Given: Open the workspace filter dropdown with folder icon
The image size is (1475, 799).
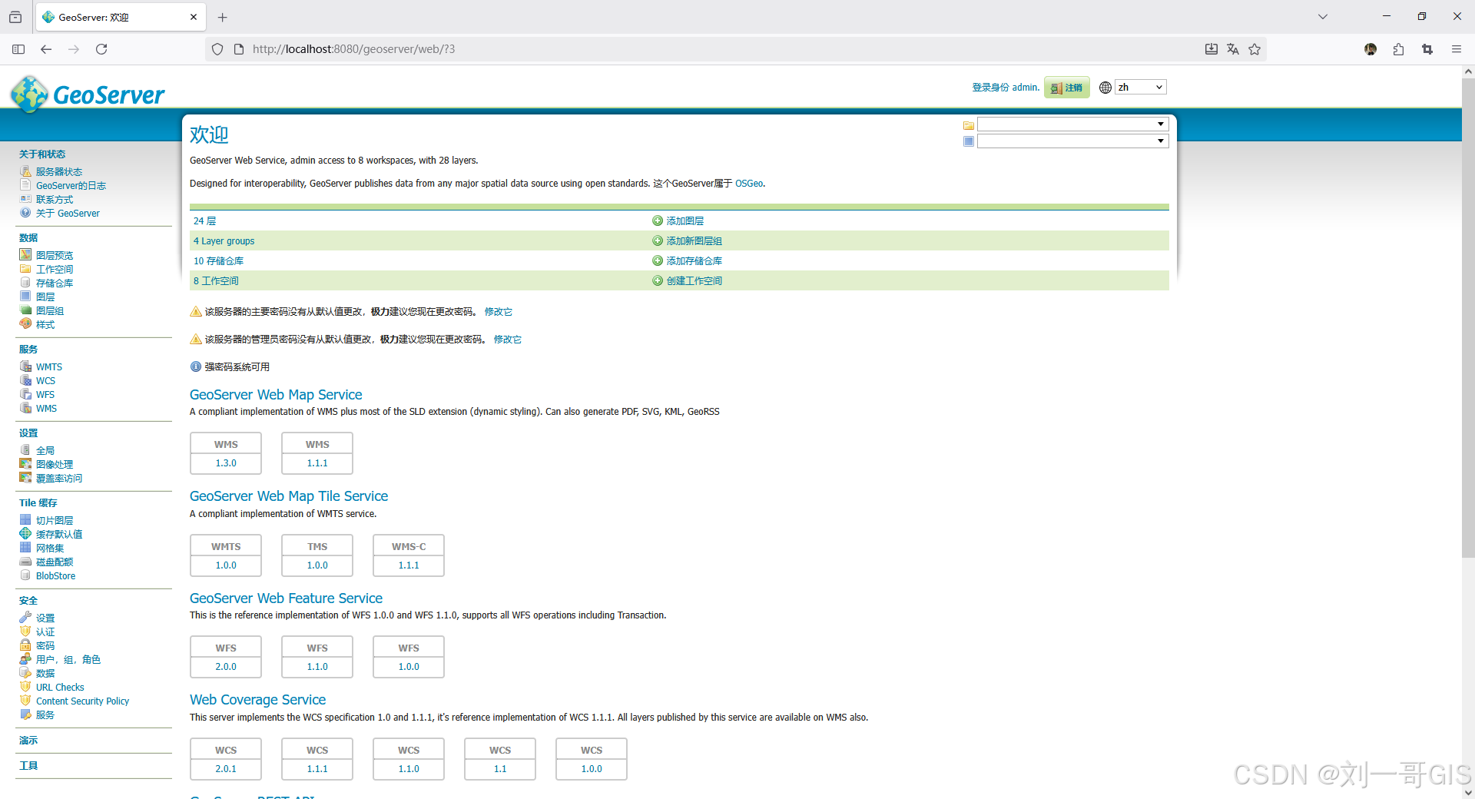Looking at the screenshot, I should 1072,124.
